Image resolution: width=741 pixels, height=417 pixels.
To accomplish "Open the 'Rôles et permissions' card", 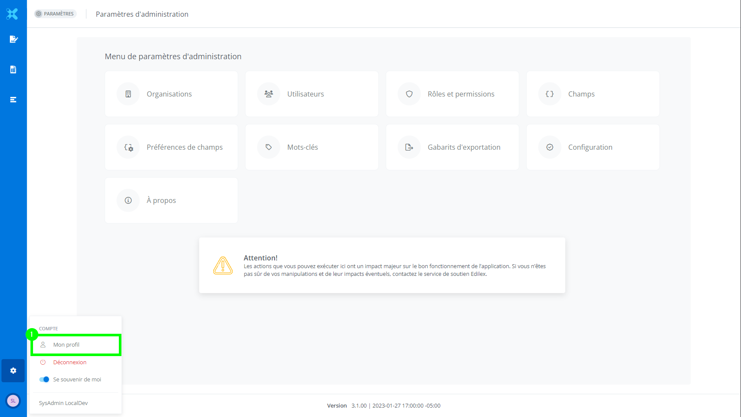I will [452, 94].
